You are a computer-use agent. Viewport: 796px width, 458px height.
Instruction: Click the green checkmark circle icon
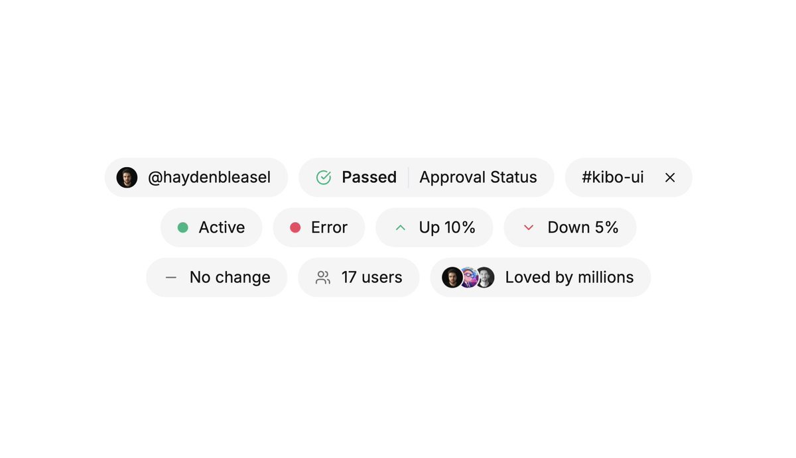[324, 178]
